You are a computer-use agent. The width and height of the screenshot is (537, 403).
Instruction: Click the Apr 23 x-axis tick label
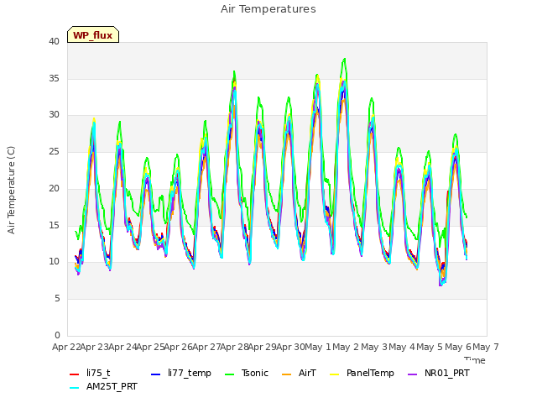pos(94,347)
